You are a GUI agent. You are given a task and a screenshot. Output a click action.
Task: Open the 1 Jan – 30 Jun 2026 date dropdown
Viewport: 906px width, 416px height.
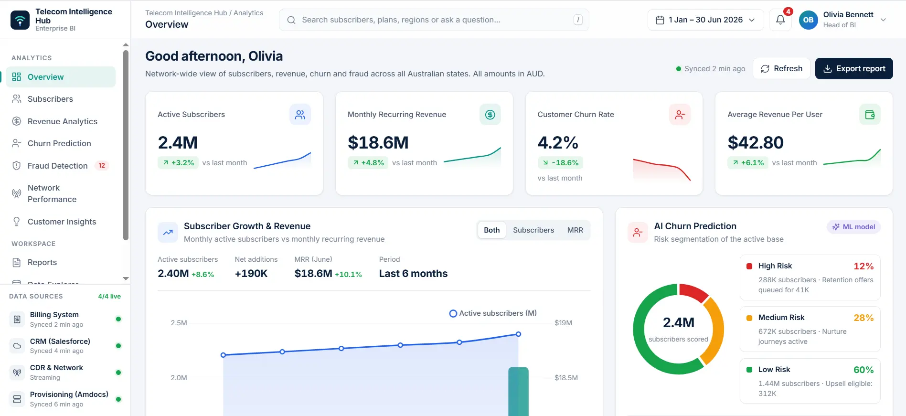point(705,20)
